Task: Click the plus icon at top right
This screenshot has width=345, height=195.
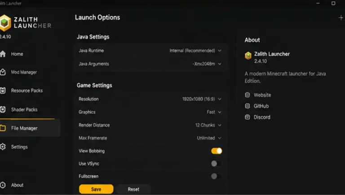Action: 341,17
